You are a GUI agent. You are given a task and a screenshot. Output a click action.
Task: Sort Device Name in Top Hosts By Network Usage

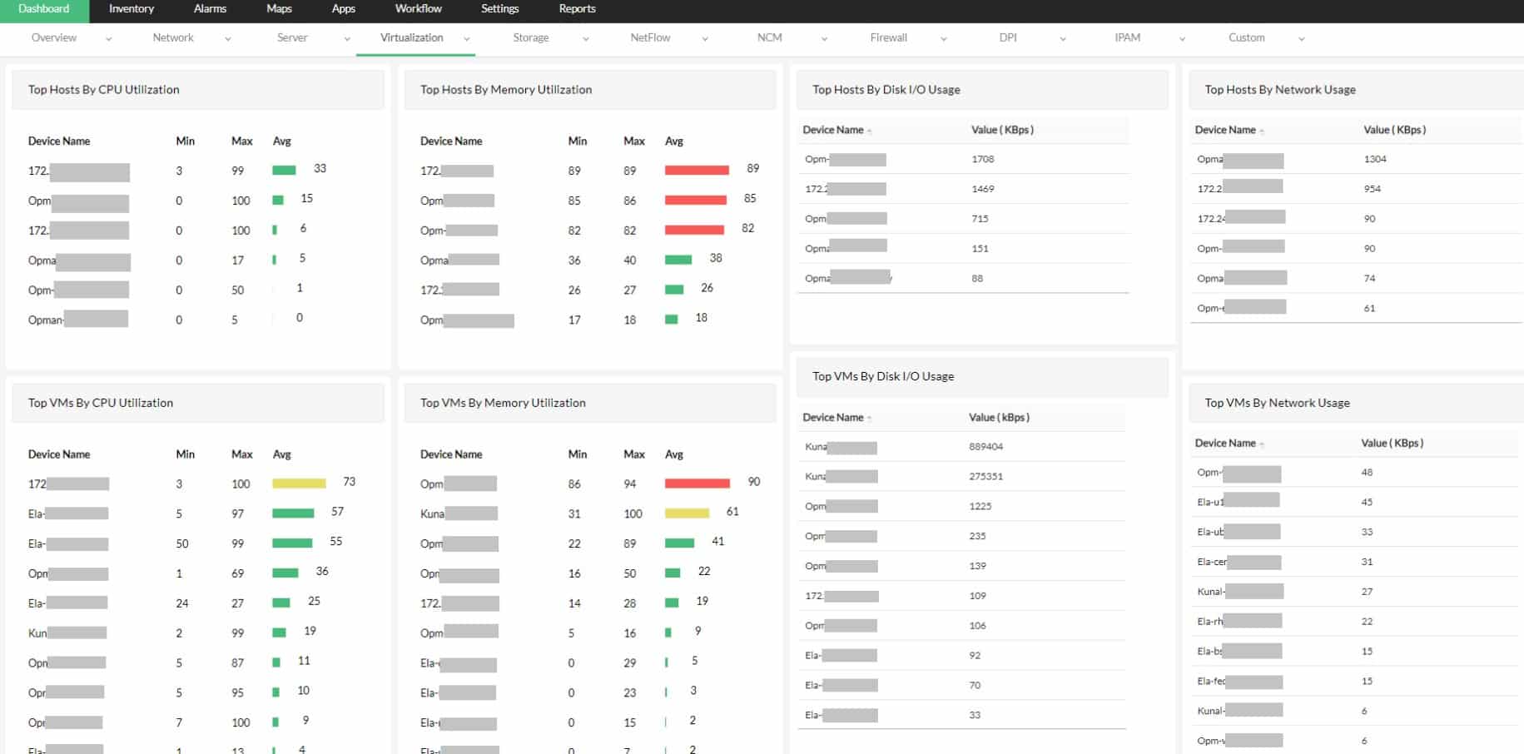[x=1263, y=130]
